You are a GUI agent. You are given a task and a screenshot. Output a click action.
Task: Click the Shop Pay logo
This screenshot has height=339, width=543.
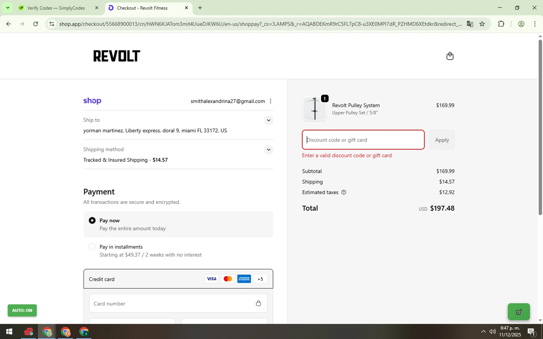point(92,101)
